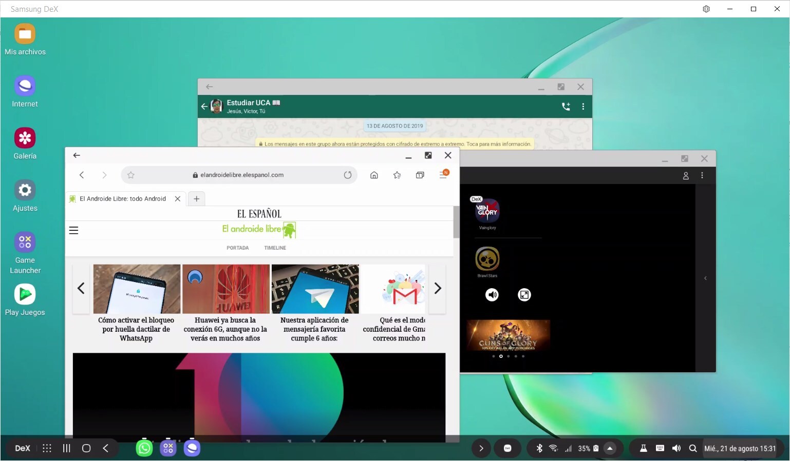Open Samsung DeX settings gear

(706, 9)
